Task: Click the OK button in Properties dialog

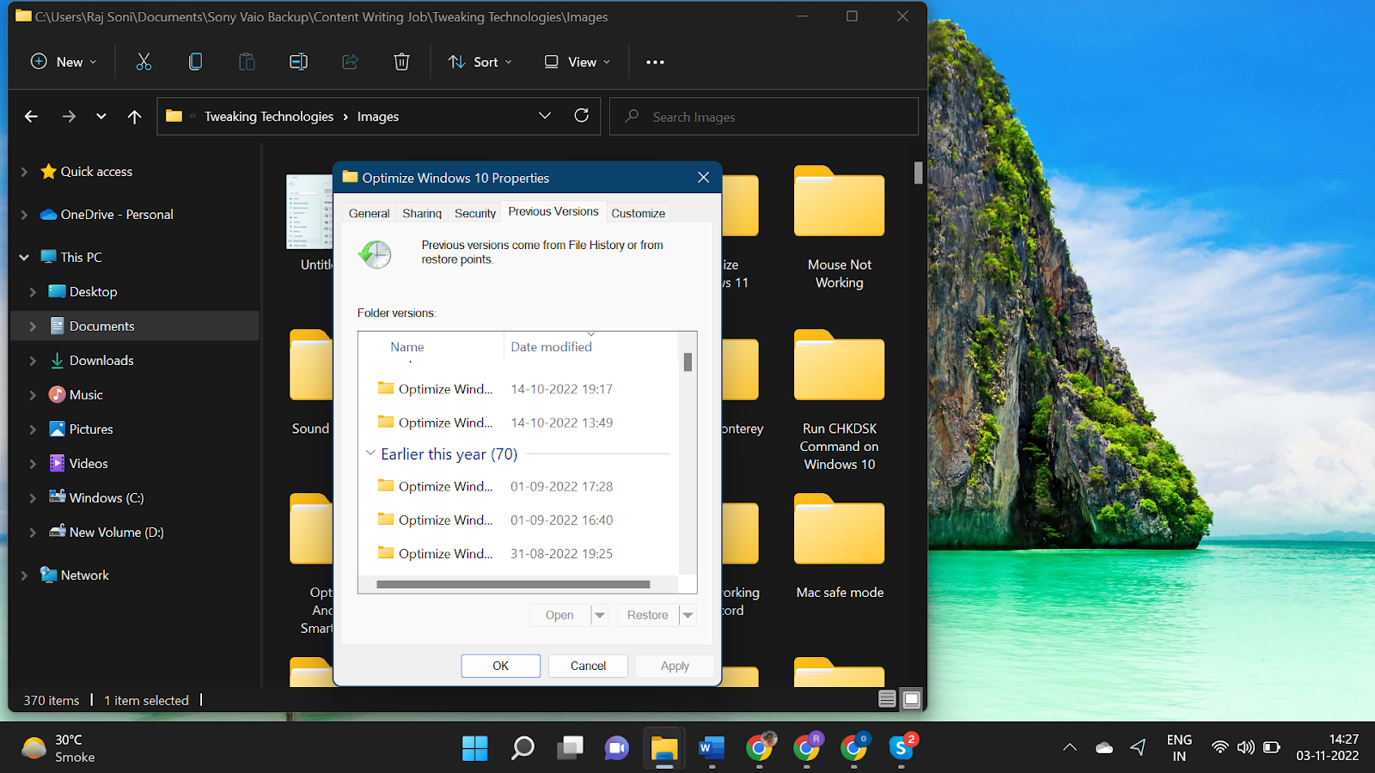Action: click(x=501, y=666)
